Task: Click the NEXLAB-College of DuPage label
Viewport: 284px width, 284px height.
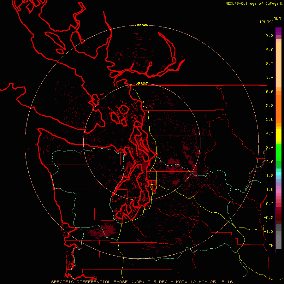Action: click(252, 3)
